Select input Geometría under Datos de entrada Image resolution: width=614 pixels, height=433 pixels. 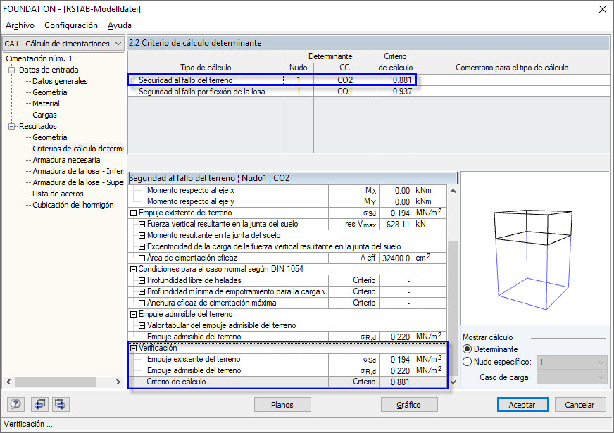point(50,92)
